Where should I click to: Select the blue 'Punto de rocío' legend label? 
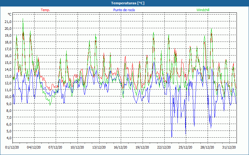(124, 10)
